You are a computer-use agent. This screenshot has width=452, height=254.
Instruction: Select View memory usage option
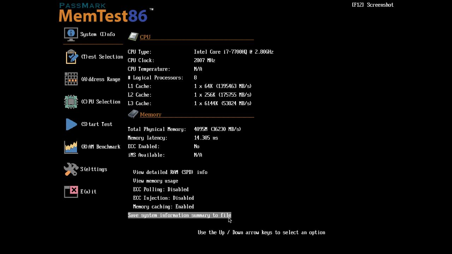point(155,181)
